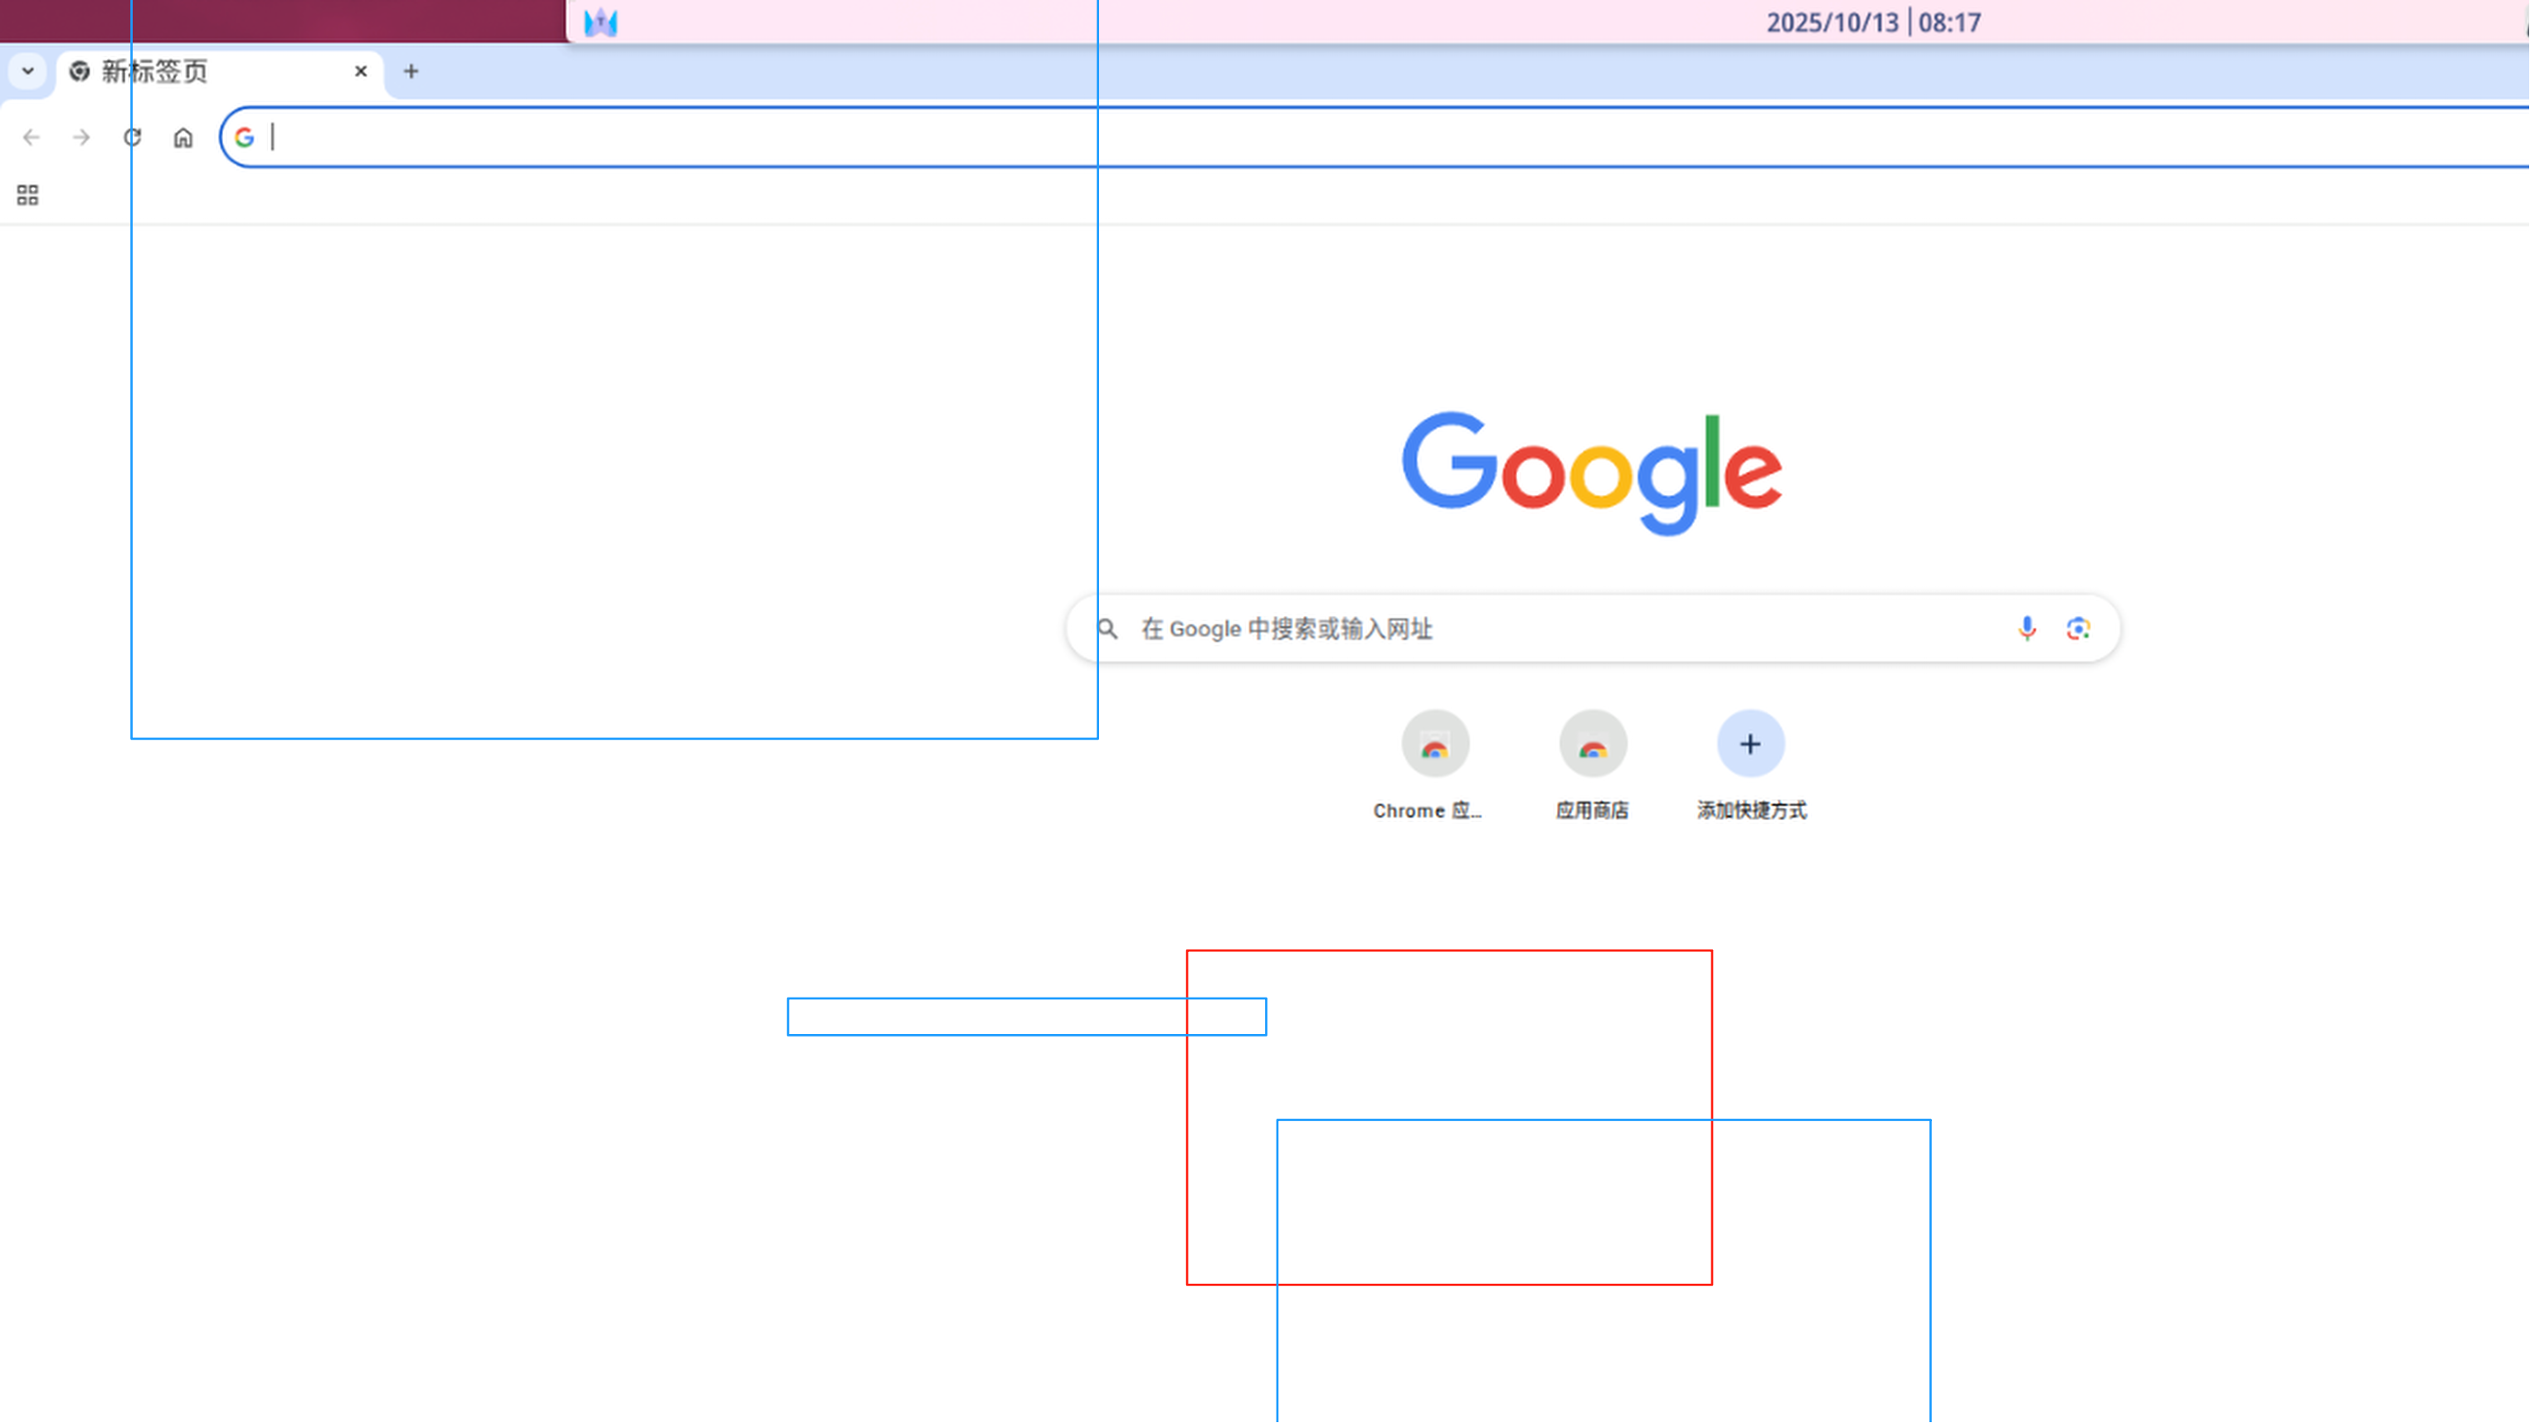Click the browser address bar field

point(1375,138)
